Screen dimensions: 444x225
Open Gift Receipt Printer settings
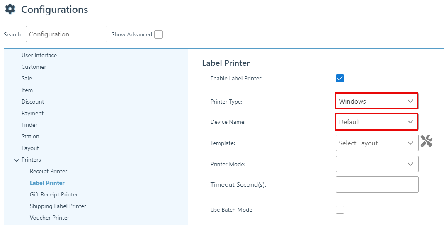coord(54,194)
